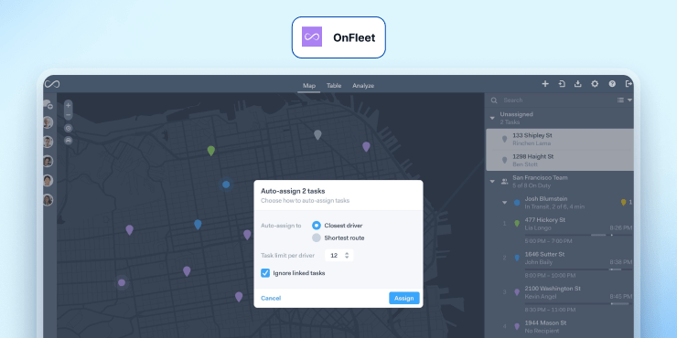Select the 1944 Mason St task row

click(566, 326)
